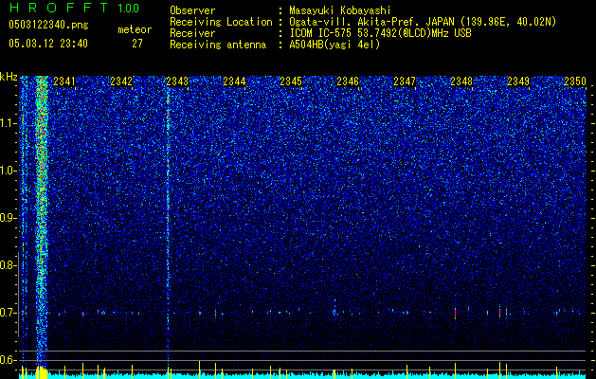This screenshot has width=596, height=379.
Task: Select the HROFFT 1.0.0 title text
Action: pos(75,8)
